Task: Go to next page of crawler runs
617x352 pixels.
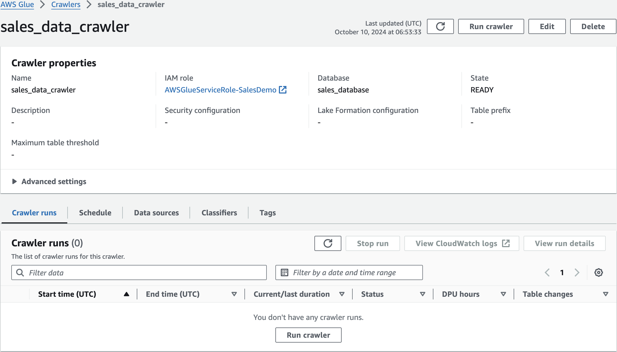Action: (x=577, y=272)
